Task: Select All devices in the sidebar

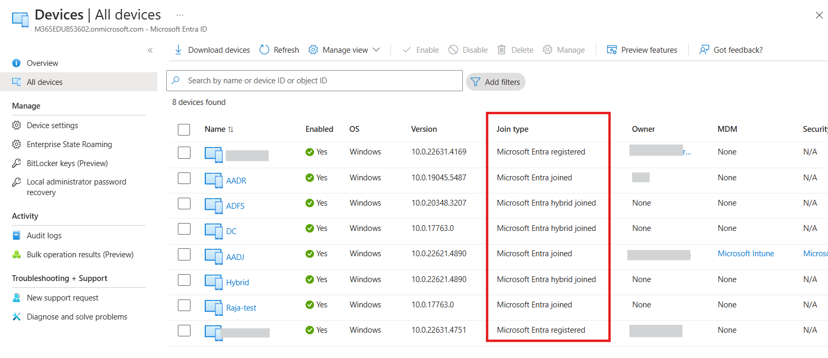Action: point(79,82)
